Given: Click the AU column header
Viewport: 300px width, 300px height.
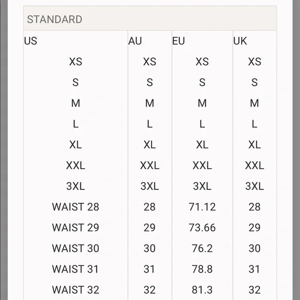Looking at the screenshot, I should [135, 41].
